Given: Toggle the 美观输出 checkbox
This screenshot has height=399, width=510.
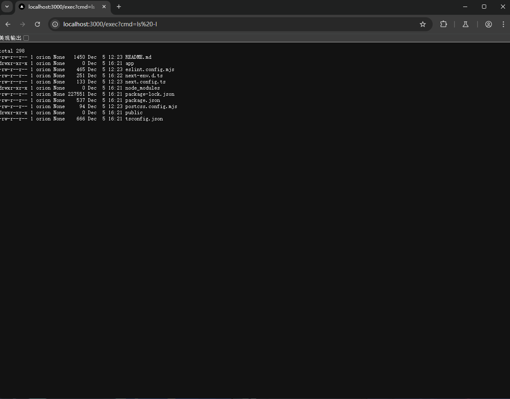Looking at the screenshot, I should (26, 38).
